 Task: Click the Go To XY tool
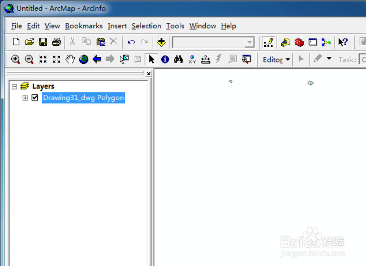[192, 59]
